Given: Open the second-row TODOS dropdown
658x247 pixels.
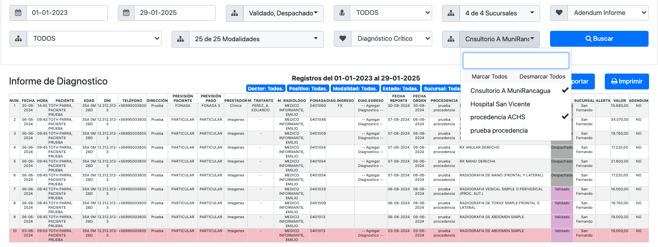Looking at the screenshot, I should [x=94, y=39].
